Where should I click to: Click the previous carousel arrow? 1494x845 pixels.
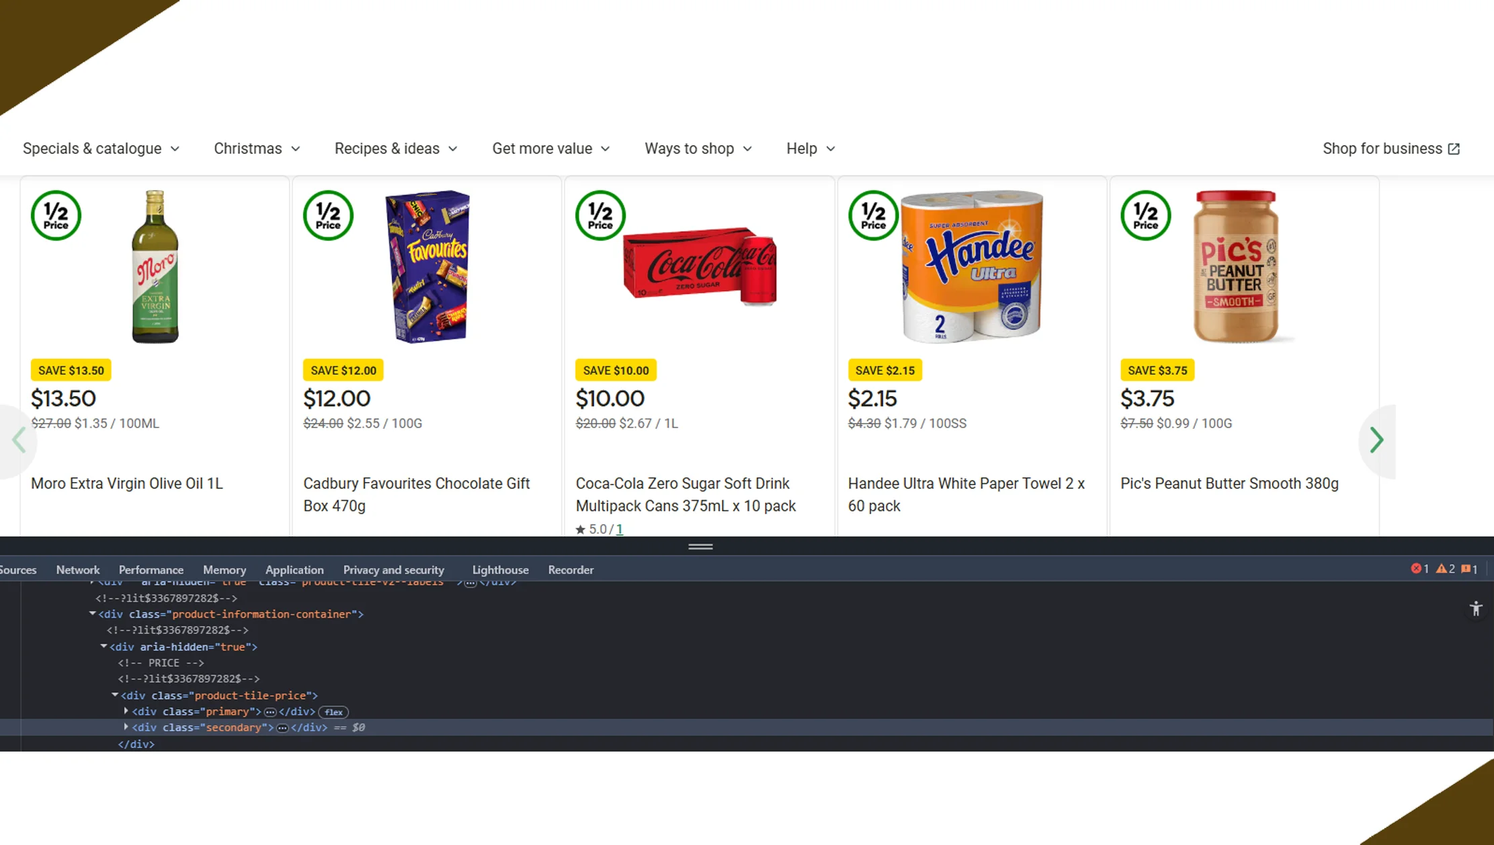[x=18, y=440]
